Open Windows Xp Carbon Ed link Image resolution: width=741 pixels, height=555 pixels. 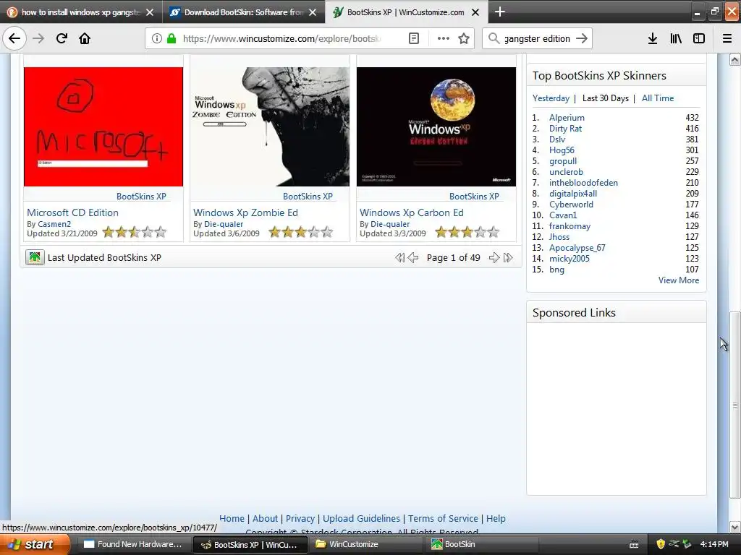412,212
